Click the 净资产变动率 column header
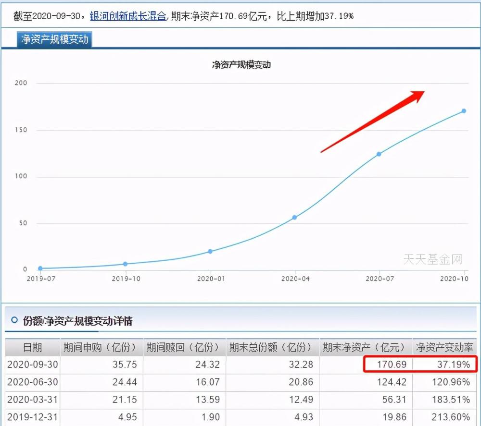 point(444,347)
